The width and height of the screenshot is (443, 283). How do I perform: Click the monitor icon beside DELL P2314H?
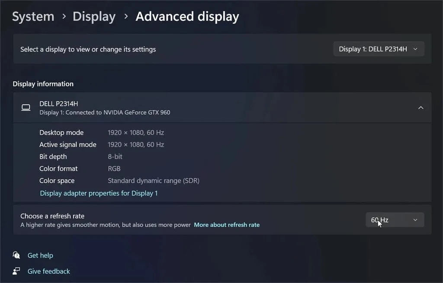[26, 108]
